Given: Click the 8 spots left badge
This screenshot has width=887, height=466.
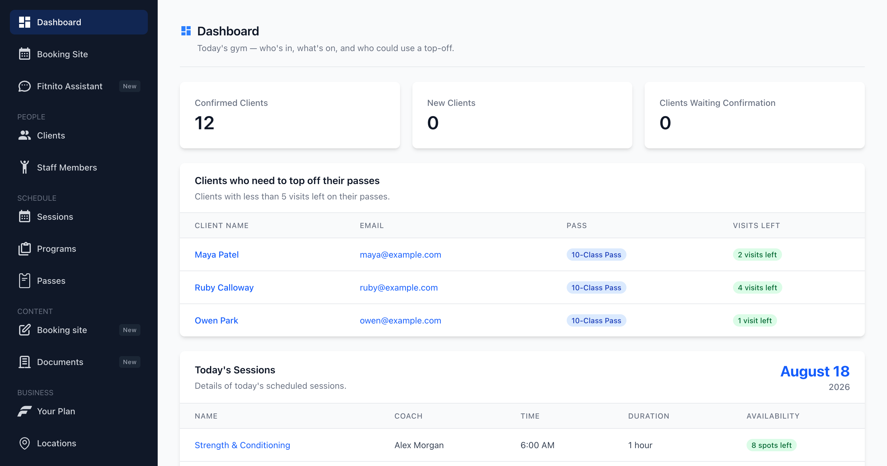Looking at the screenshot, I should click(x=771, y=445).
